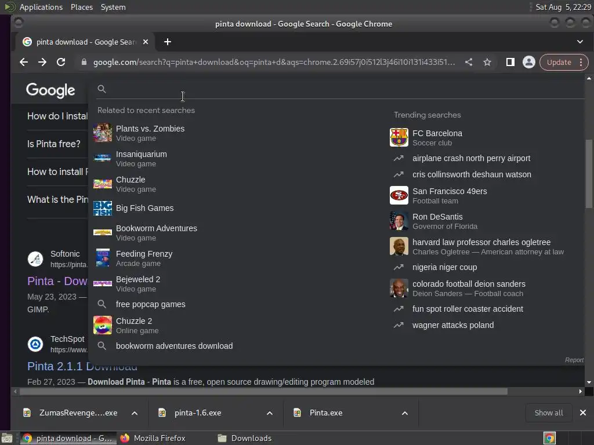This screenshot has height=445, width=594.
Task: Click the Chuzzle 2 game thumbnail
Action: [x=103, y=326]
